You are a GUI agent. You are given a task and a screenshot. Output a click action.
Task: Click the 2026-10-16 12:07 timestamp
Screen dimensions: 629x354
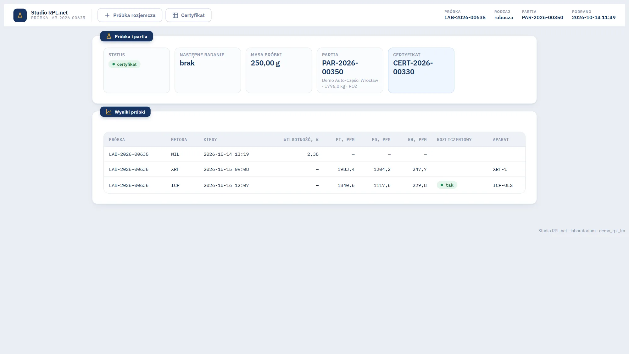click(x=226, y=185)
